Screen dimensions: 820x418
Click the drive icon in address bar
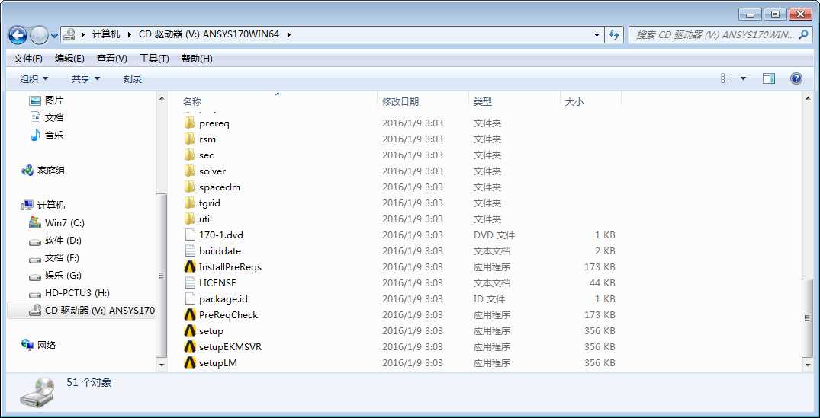(69, 35)
